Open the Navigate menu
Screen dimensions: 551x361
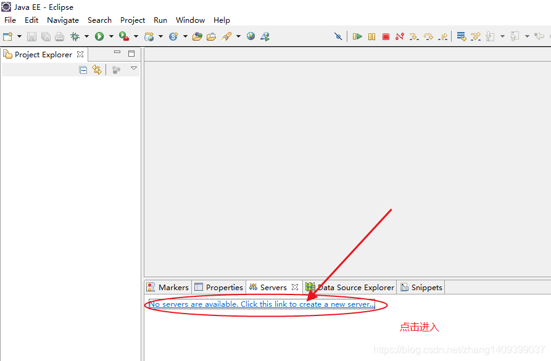[x=63, y=20]
